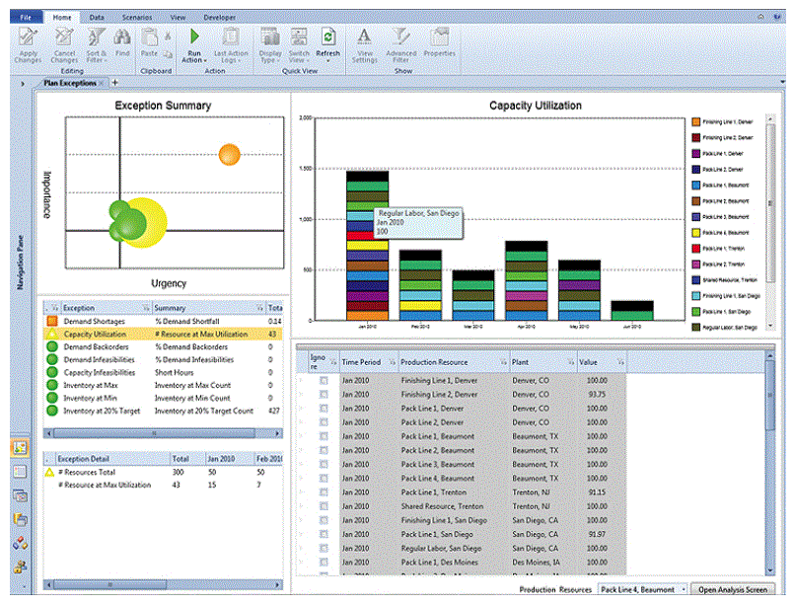
Task: Select the highlighted top navigation pane icon
Action: coord(20,447)
